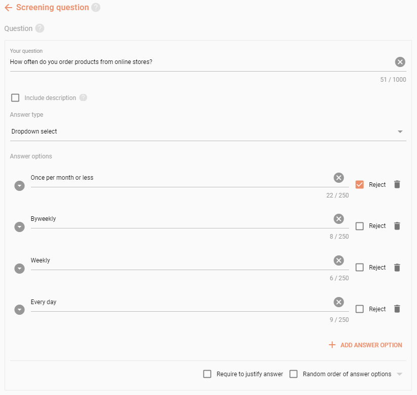Open help icon next to Question label
The height and width of the screenshot is (395, 417).
coord(40,28)
